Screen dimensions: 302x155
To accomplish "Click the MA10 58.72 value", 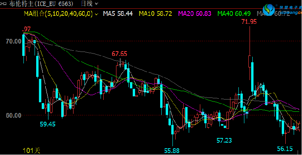I will 155,13.
